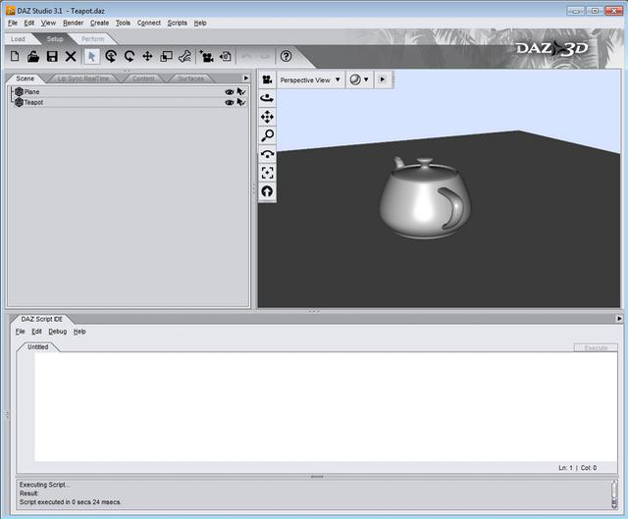Image resolution: width=628 pixels, height=519 pixels.
Task: Switch to the Lip Sync RealTime tab
Action: [83, 78]
